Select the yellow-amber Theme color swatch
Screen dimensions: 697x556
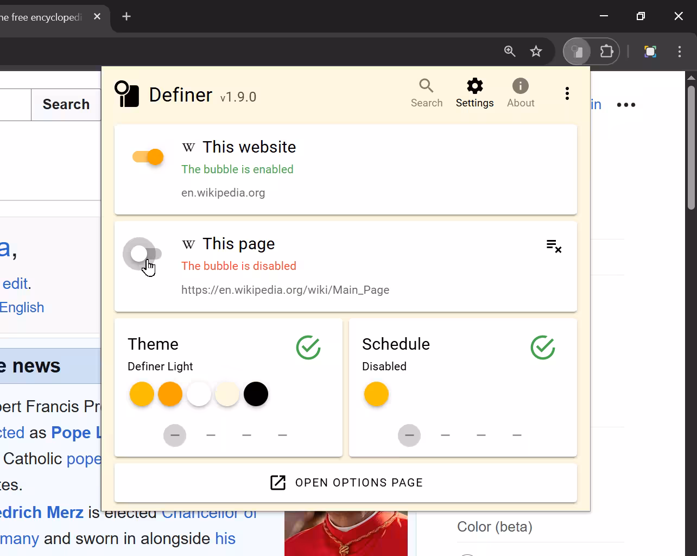tap(142, 394)
